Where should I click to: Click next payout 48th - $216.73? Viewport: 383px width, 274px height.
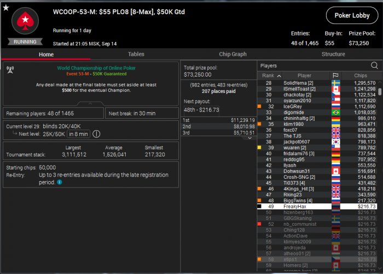click(x=201, y=110)
